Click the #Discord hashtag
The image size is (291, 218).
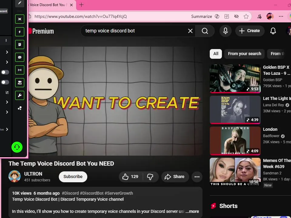70,193
